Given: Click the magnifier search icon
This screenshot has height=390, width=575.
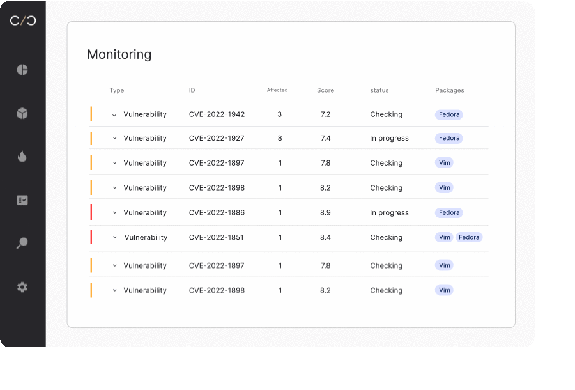Looking at the screenshot, I should (22, 243).
